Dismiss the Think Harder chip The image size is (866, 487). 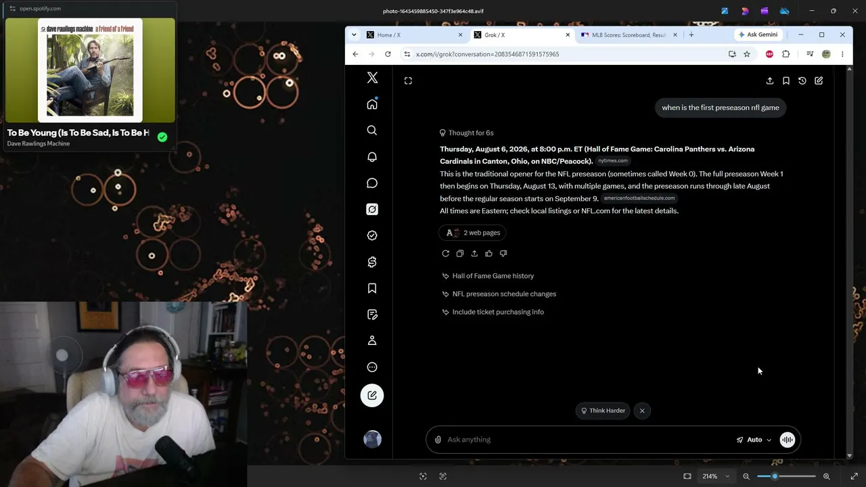tap(642, 411)
